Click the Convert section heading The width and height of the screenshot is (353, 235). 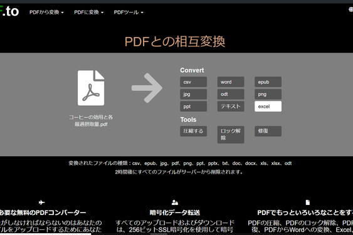pyautogui.click(x=192, y=70)
